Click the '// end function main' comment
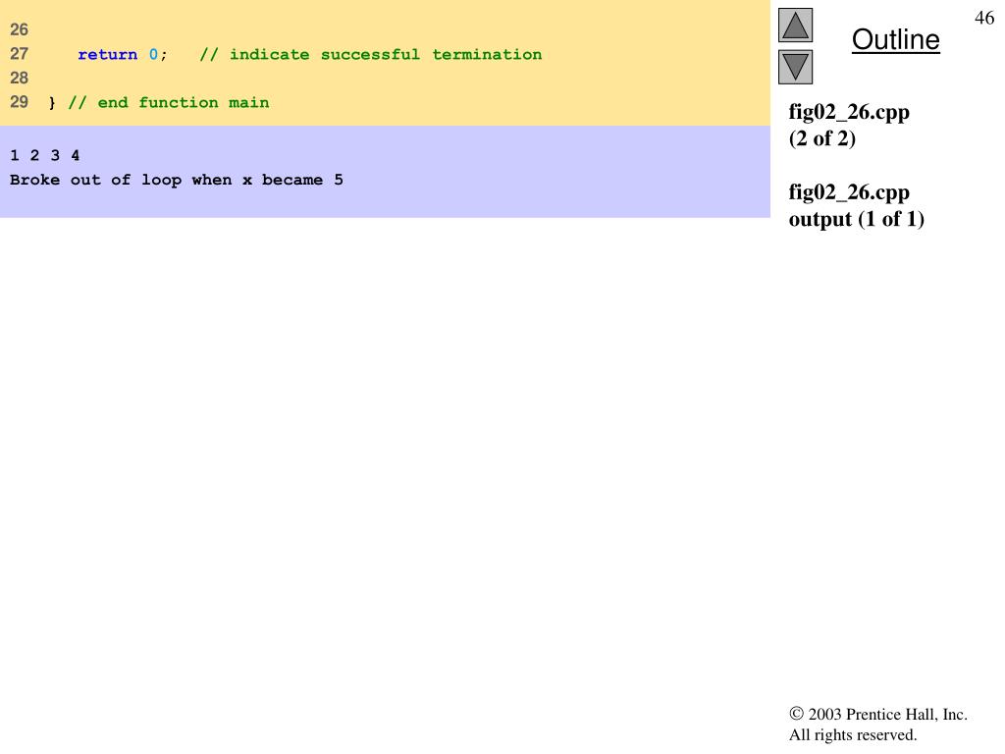The height and width of the screenshot is (754, 1005). tap(169, 102)
